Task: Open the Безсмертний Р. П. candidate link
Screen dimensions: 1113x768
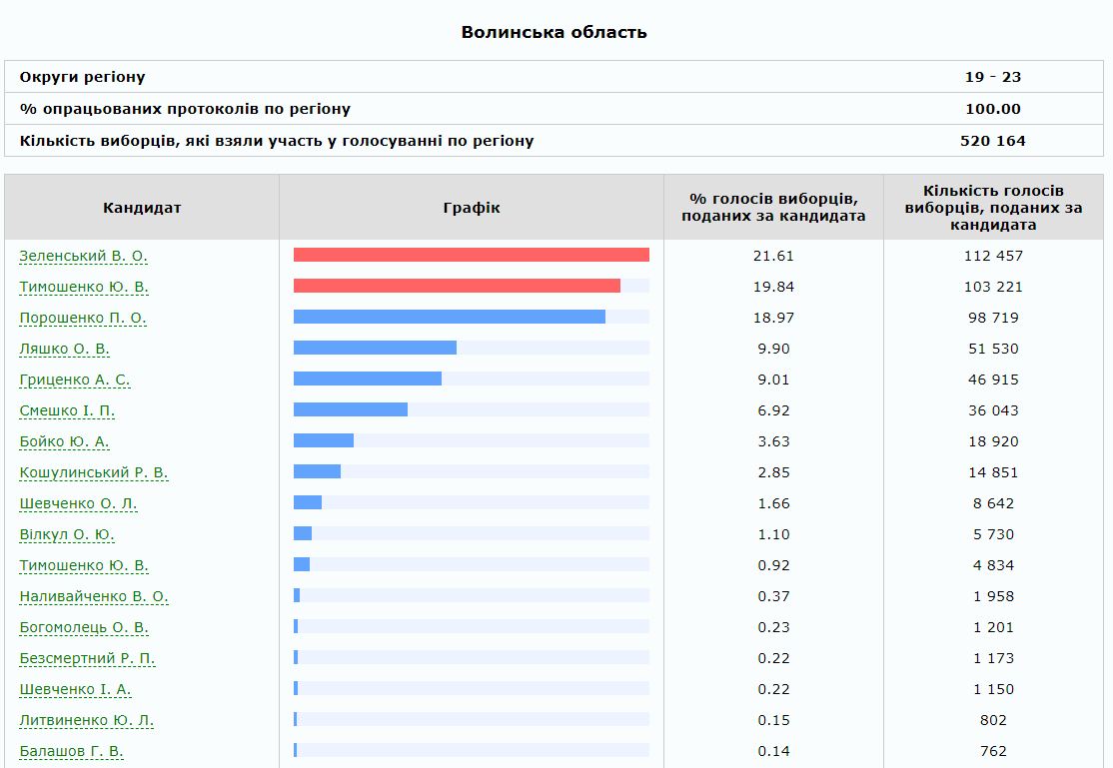Action: tap(87, 658)
